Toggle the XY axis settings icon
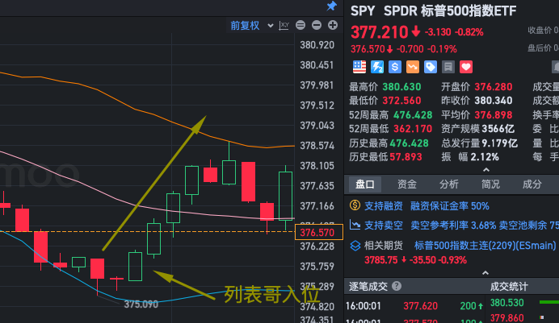The width and height of the screenshot is (559, 323). (284, 26)
